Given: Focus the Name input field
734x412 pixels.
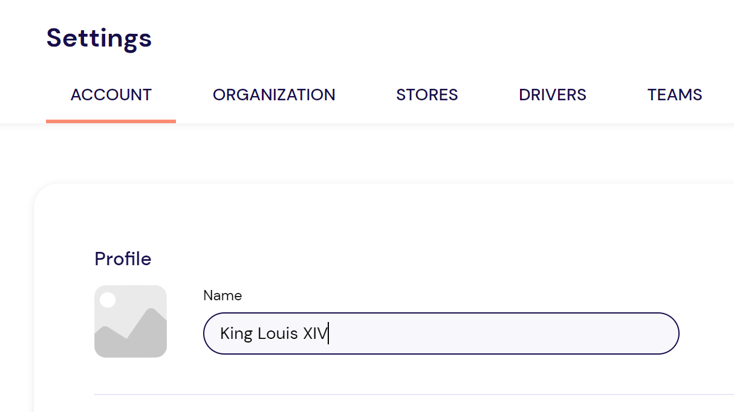Looking at the screenshot, I should click(441, 333).
